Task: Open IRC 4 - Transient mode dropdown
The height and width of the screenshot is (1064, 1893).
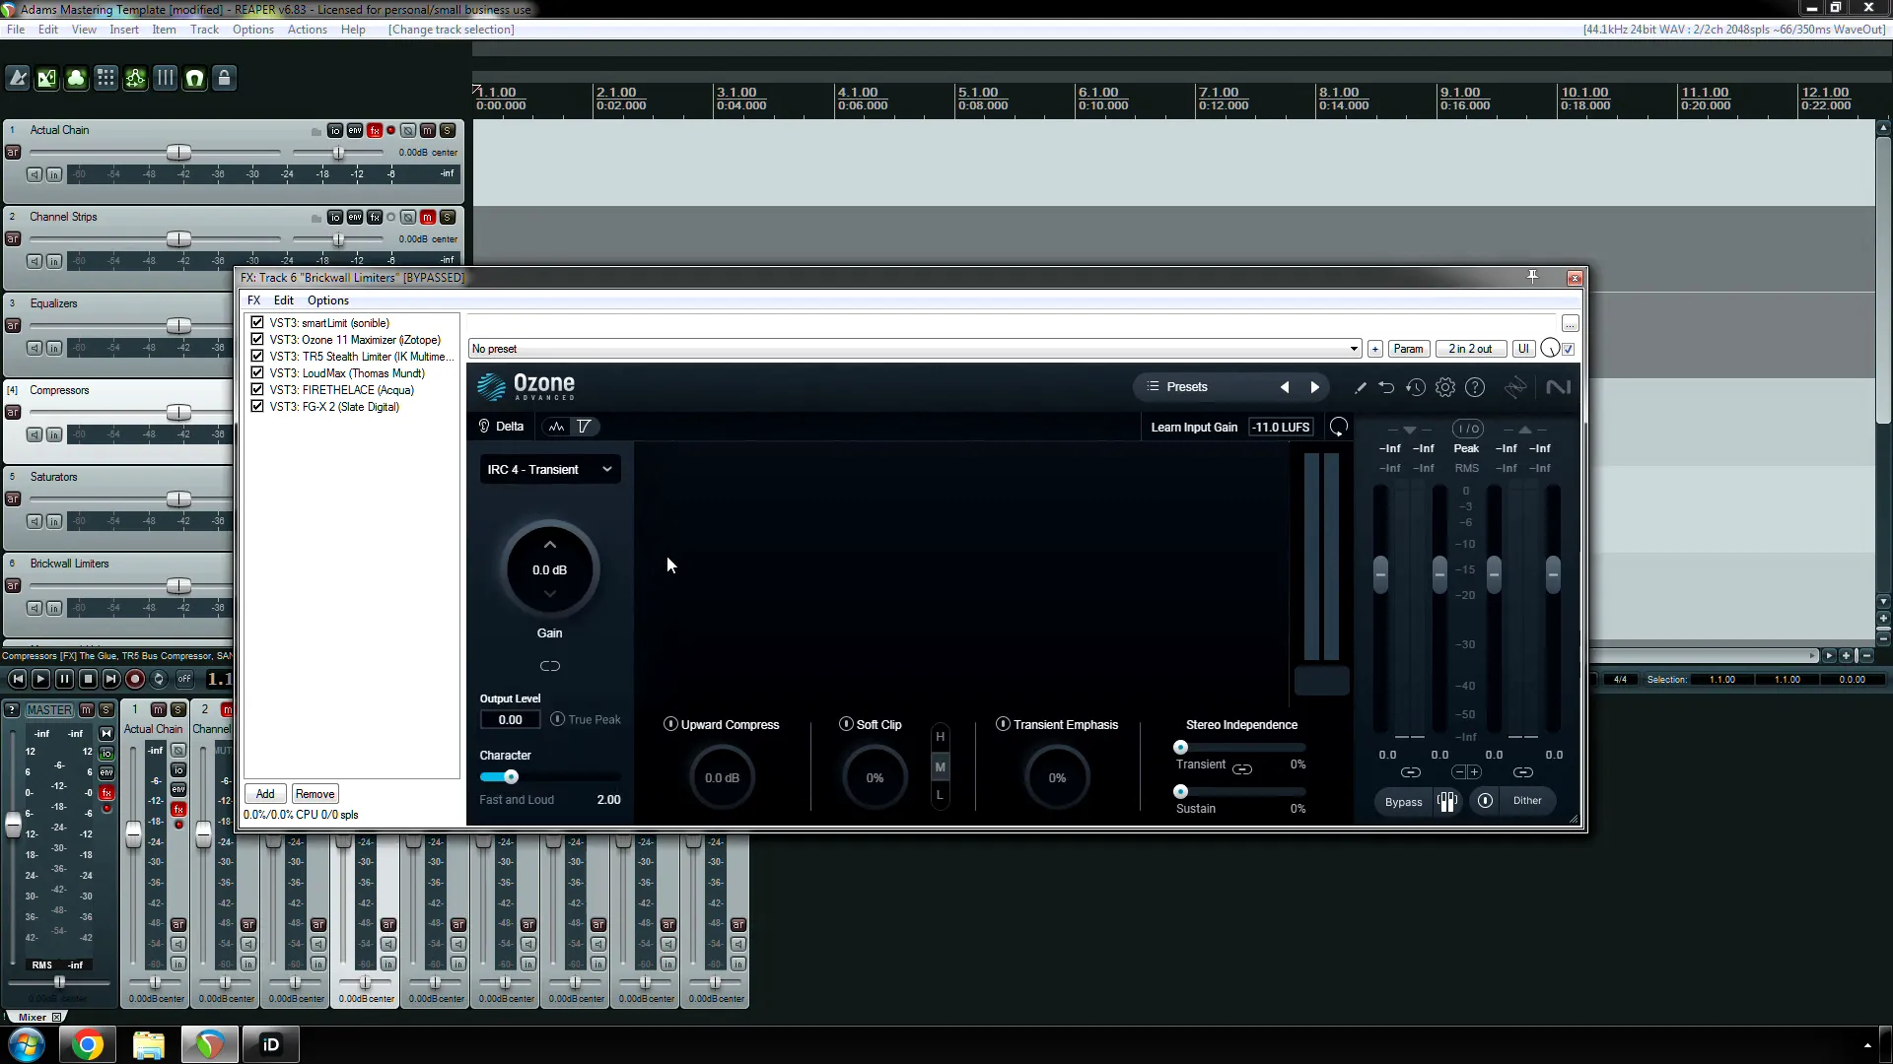Action: tap(550, 470)
